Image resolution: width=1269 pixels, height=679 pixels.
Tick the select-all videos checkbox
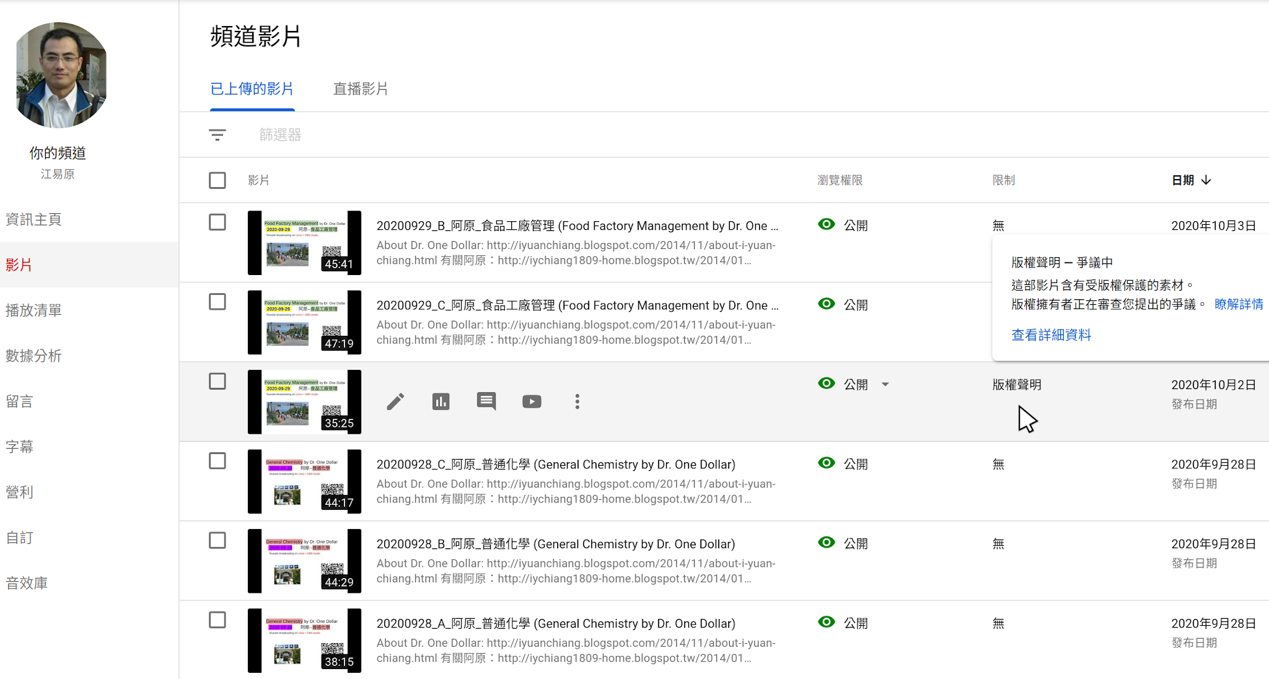(x=217, y=180)
